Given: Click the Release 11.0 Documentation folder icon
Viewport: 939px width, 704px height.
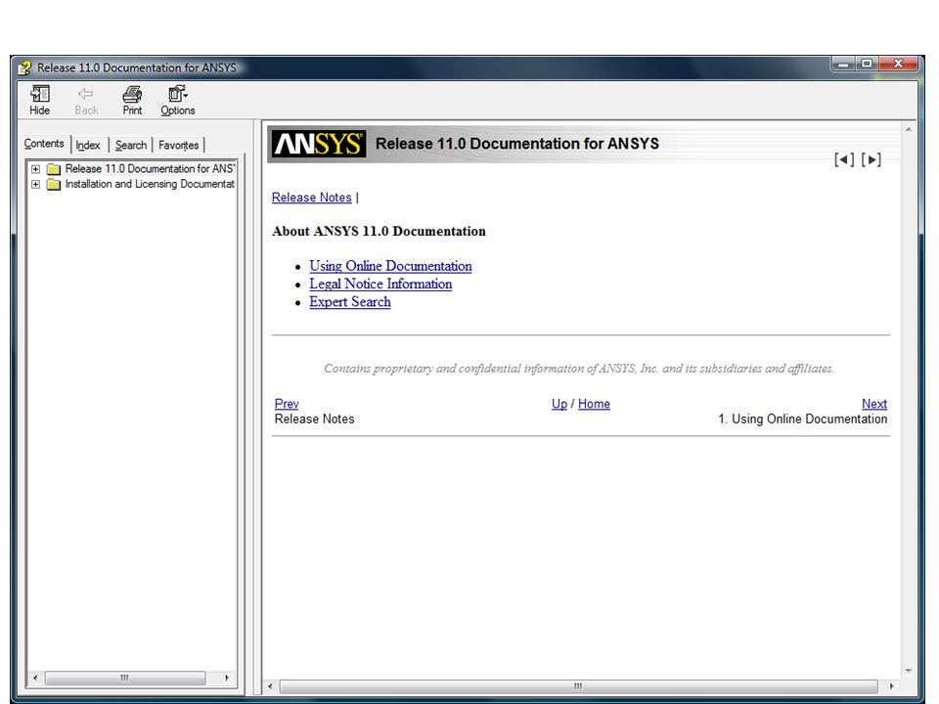Looking at the screenshot, I should coord(53,169).
